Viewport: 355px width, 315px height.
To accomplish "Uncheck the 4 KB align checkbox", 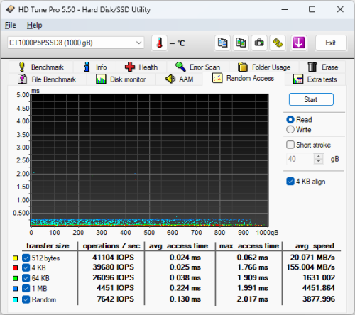I will (x=290, y=182).
